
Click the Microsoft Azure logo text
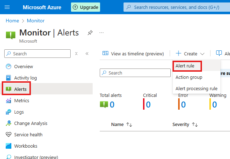[x=42, y=7]
